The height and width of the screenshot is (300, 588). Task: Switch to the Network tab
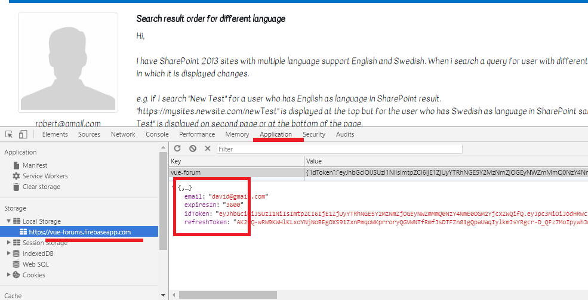[x=123, y=134]
